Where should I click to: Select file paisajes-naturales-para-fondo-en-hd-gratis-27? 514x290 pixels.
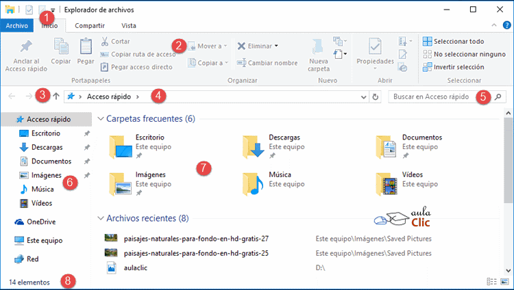point(196,239)
